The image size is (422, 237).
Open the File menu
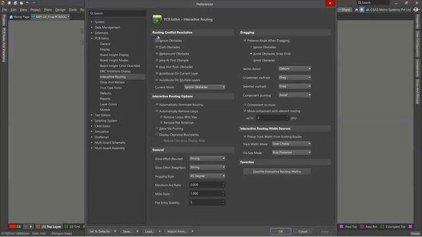[x=5, y=10]
